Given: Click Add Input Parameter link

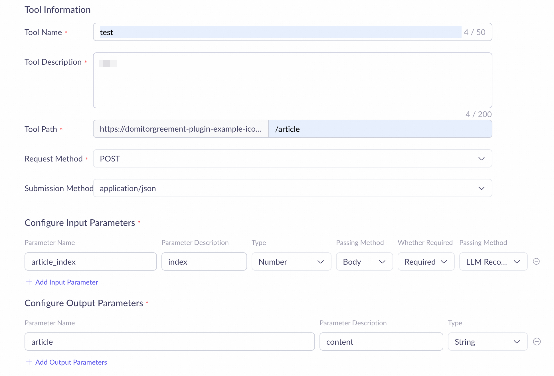Looking at the screenshot, I should click(66, 282).
